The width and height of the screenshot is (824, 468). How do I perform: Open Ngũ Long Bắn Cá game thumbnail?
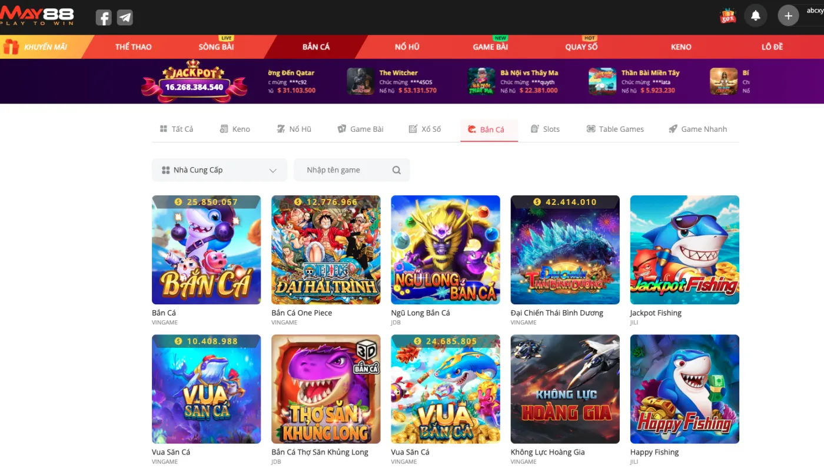coord(446,250)
